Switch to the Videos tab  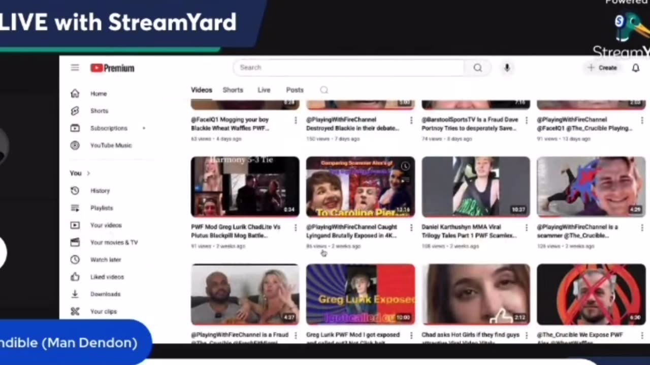click(x=202, y=90)
